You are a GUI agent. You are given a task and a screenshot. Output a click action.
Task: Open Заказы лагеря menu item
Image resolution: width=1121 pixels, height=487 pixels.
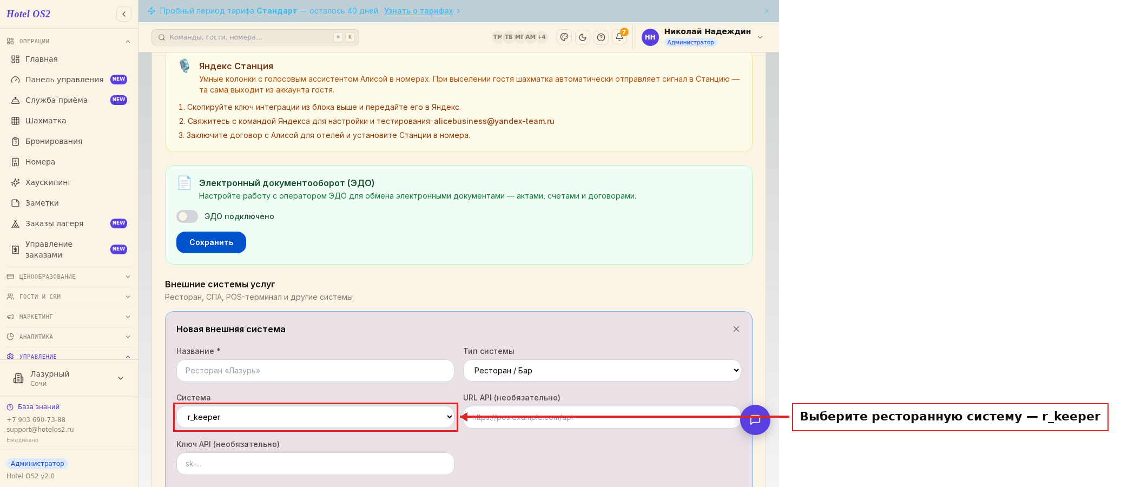(69, 223)
